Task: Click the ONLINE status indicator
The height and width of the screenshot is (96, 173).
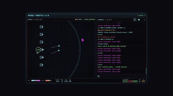Action: click(x=141, y=15)
